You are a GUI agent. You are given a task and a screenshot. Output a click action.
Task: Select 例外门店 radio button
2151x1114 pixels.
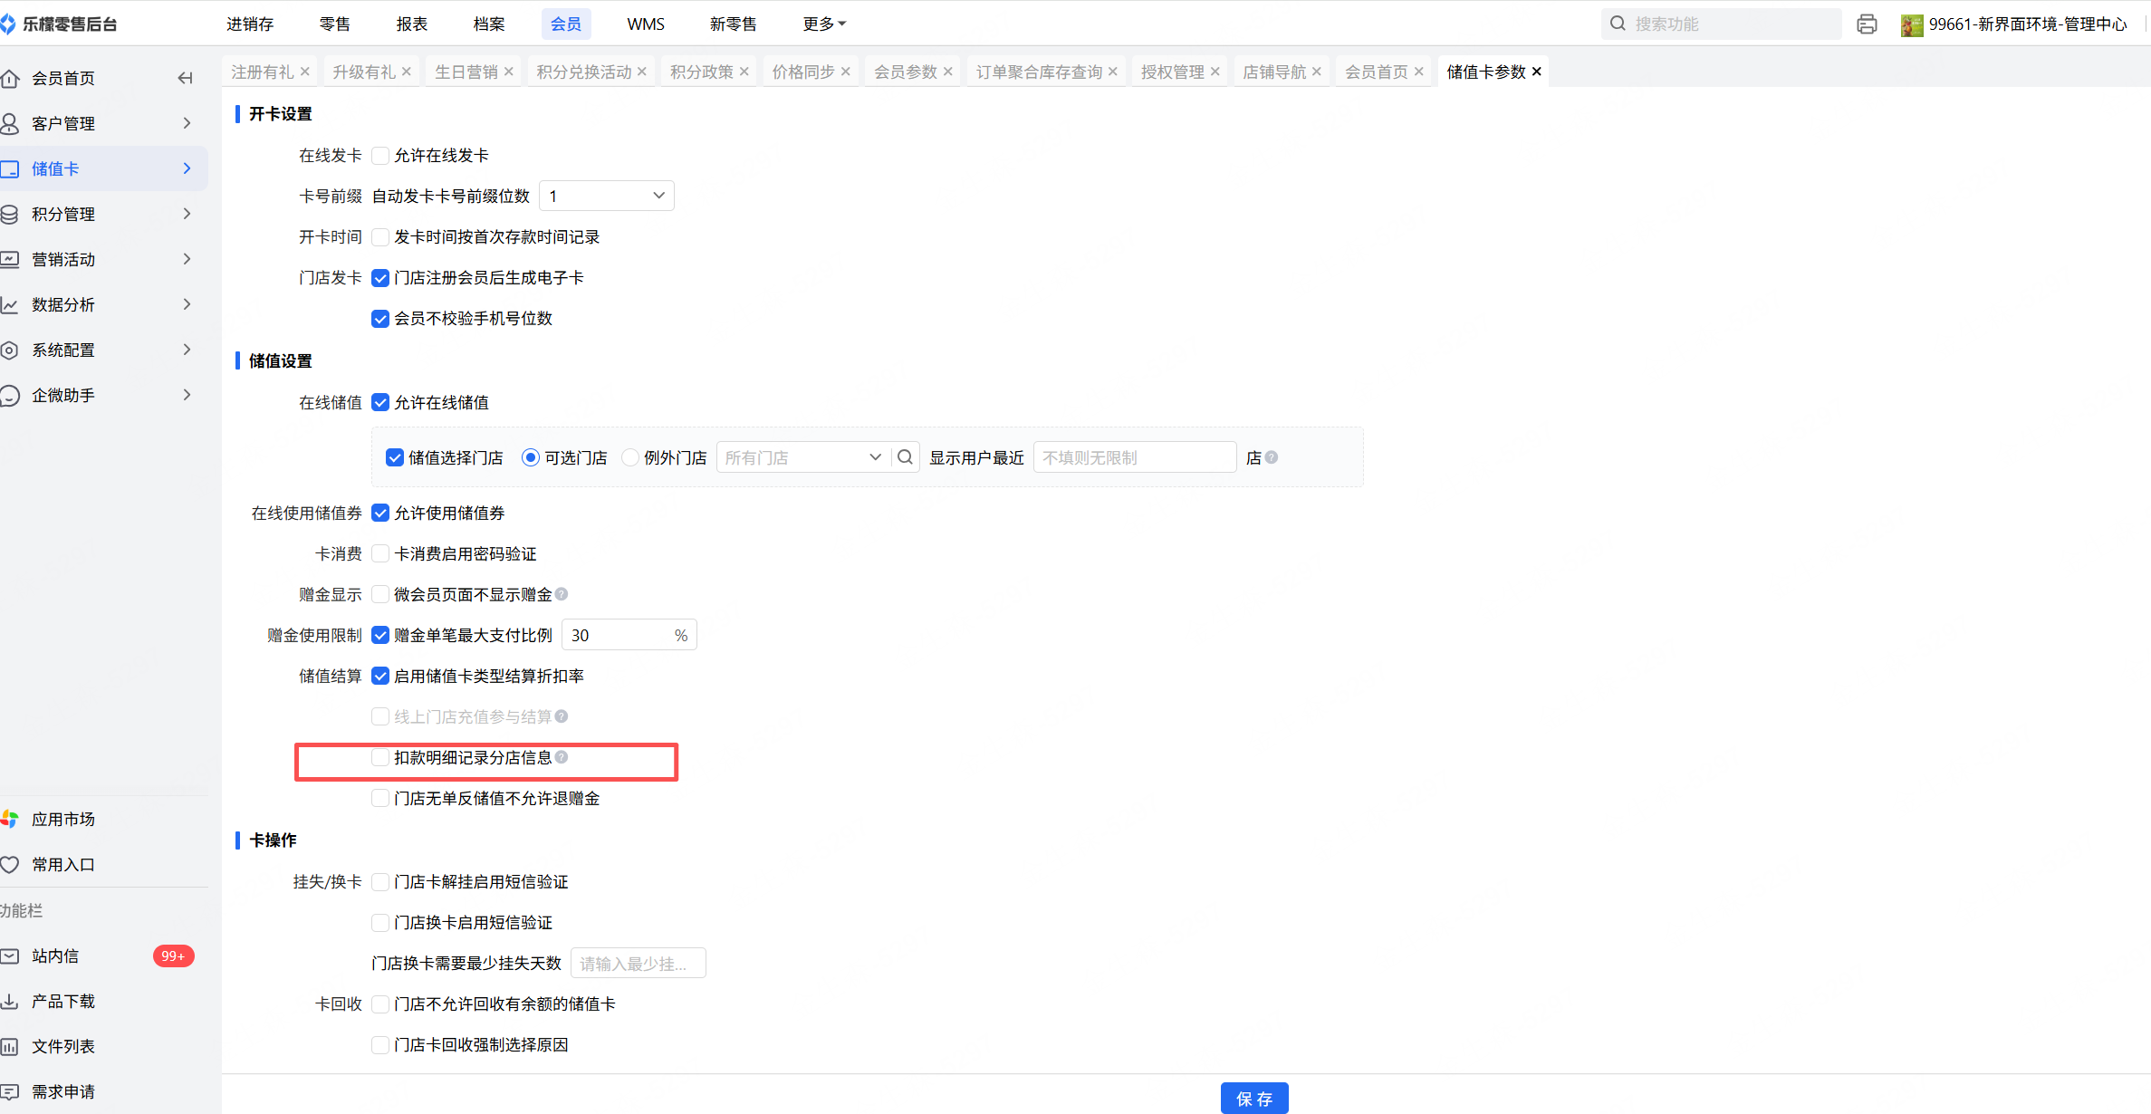630,457
